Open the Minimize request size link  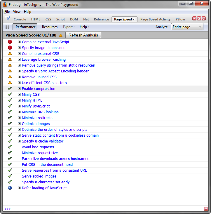coord(40,153)
